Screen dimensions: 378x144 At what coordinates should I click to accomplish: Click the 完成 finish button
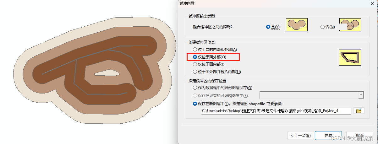click(x=328, y=136)
